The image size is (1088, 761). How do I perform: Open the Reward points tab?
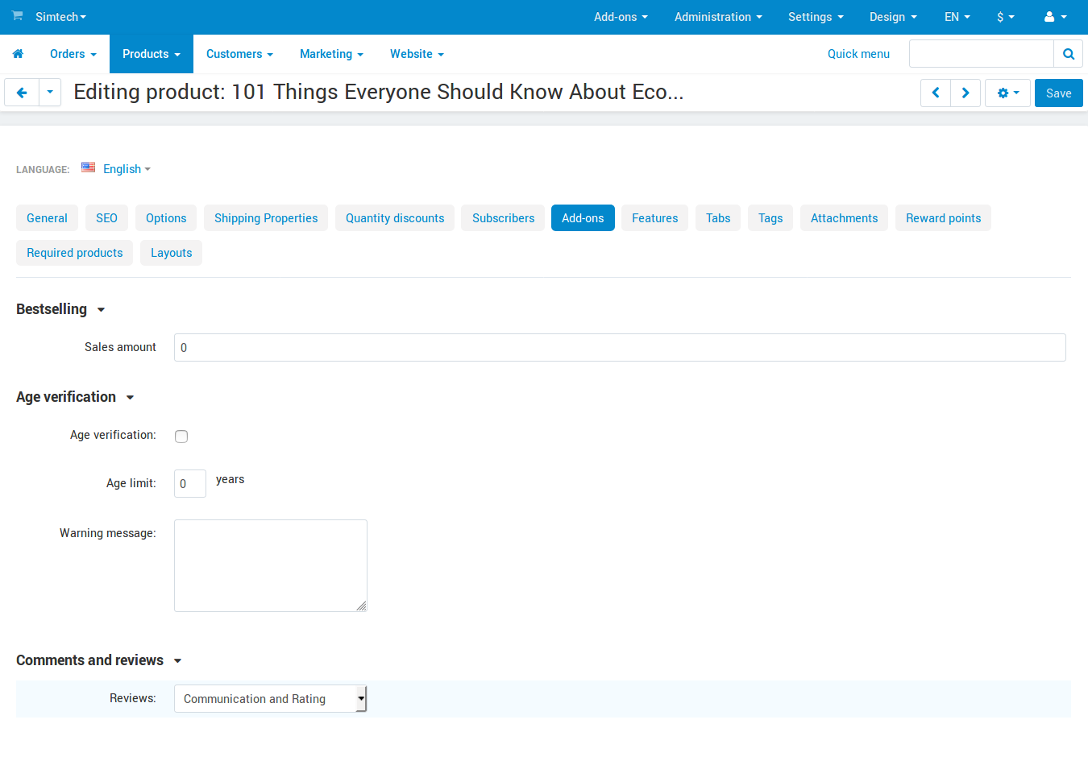point(943,218)
